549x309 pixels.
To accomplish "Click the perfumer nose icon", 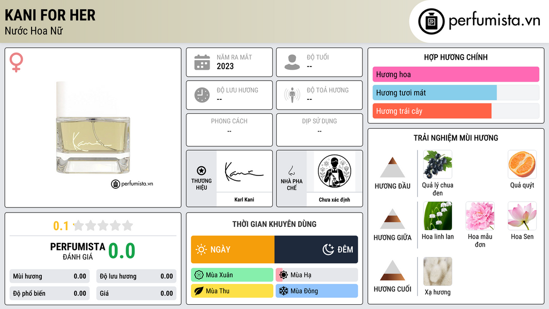I will click(291, 171).
